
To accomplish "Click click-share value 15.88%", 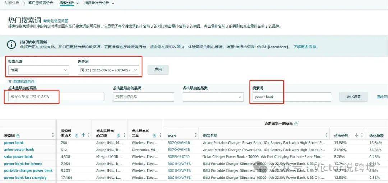I will [340, 143].
